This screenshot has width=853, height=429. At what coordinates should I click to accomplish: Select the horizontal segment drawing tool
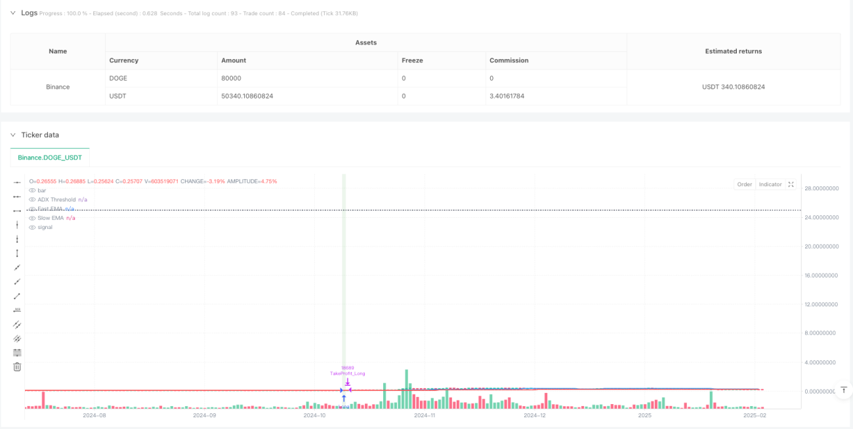(17, 211)
